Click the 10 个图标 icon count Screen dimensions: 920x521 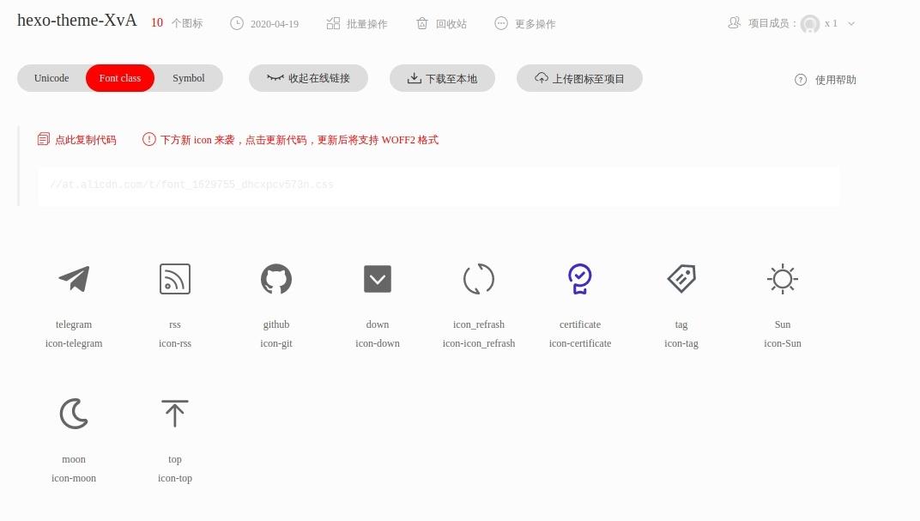[x=177, y=23]
